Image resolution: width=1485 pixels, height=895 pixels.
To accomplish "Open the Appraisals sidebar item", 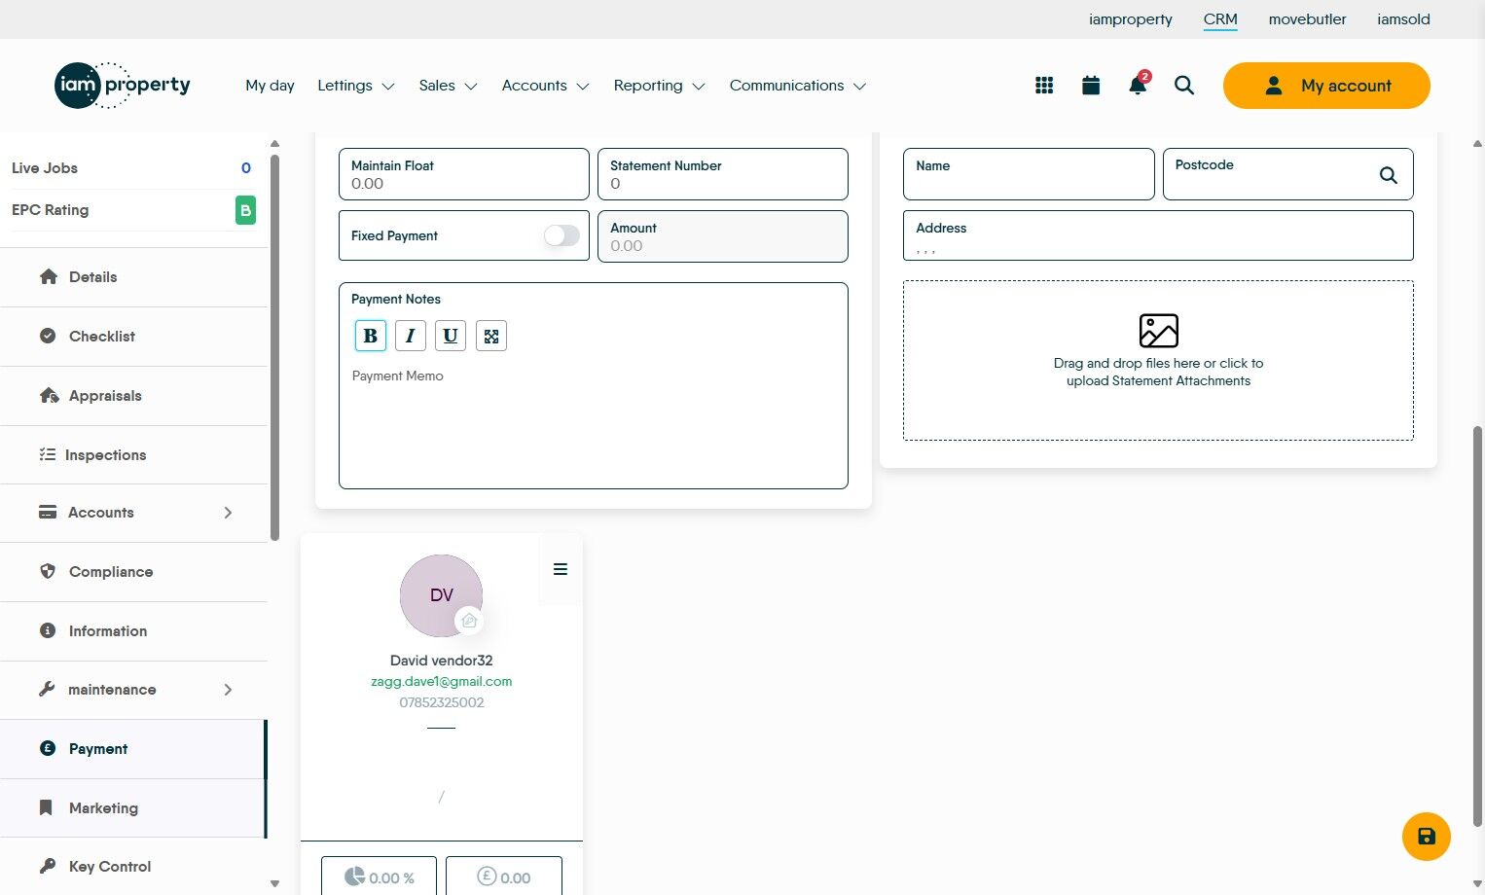I will point(134,396).
